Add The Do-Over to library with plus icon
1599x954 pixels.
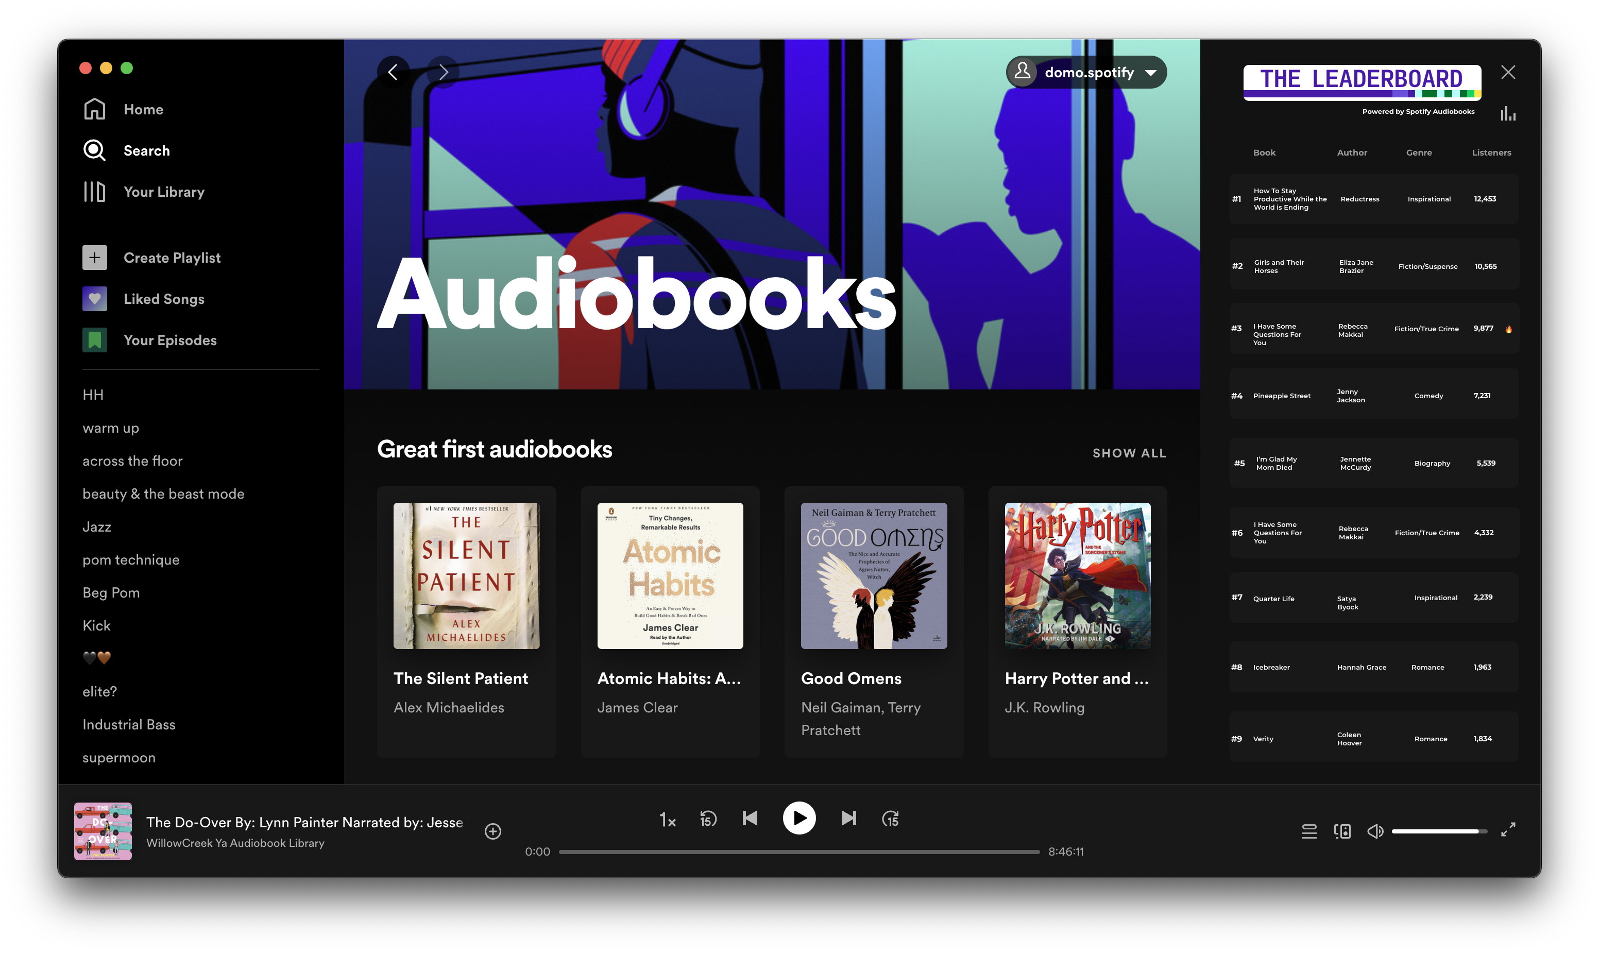[x=493, y=831]
